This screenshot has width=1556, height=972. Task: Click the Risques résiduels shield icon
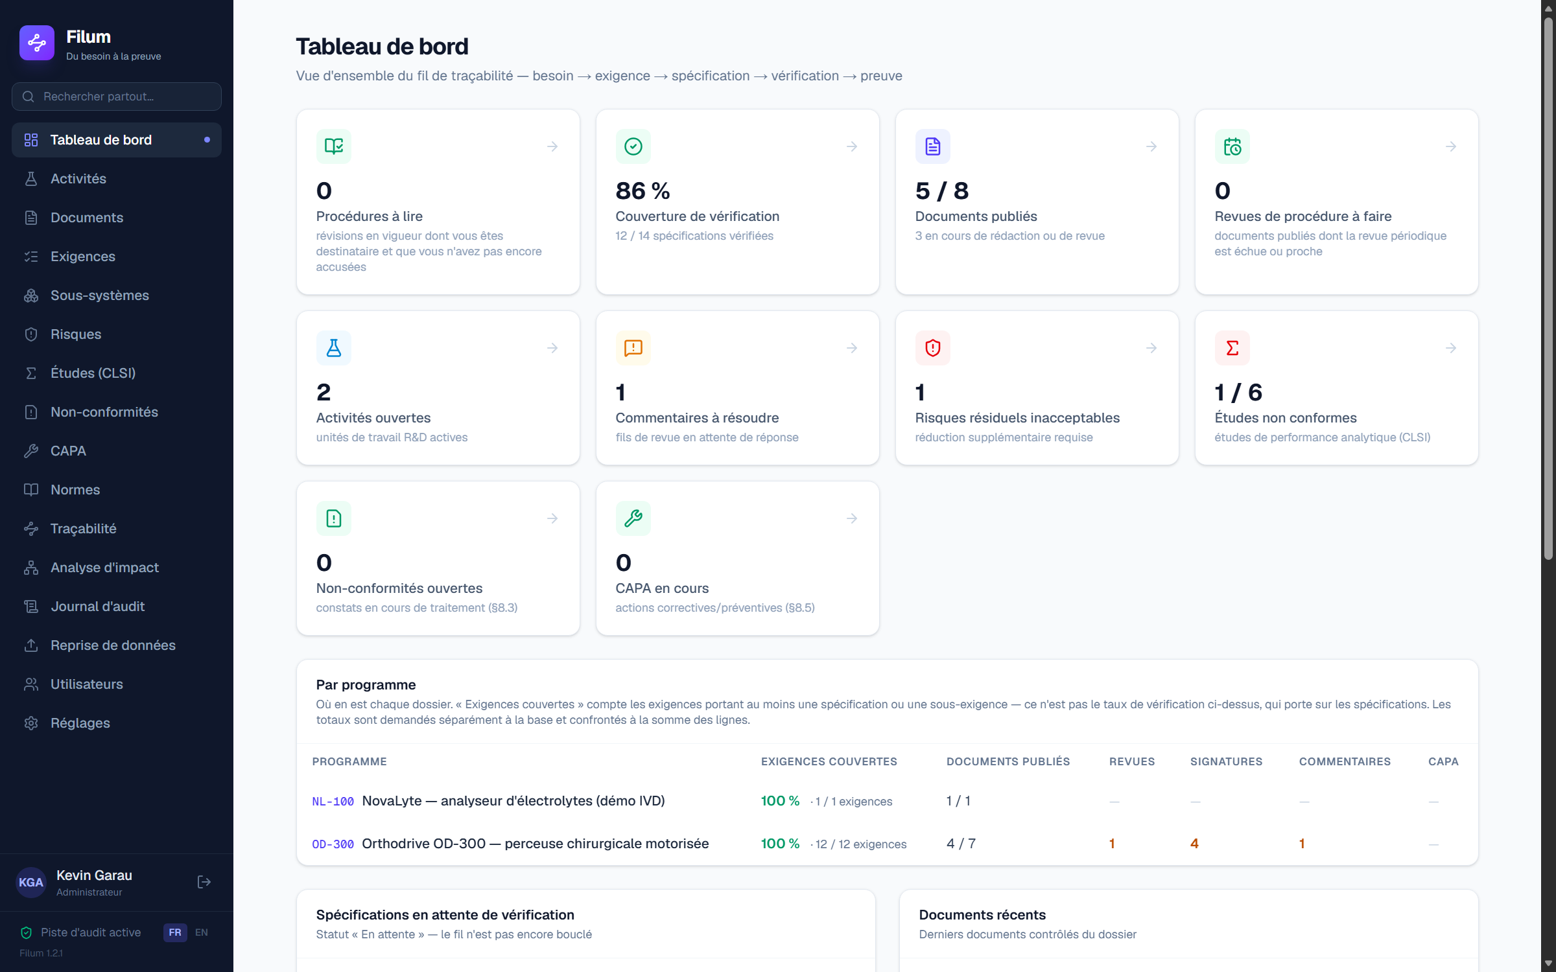933,348
